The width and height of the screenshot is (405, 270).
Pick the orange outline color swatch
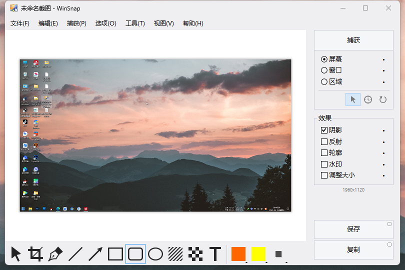click(238, 254)
